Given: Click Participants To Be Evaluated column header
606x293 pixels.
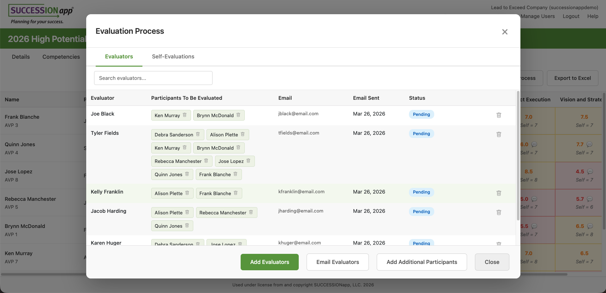Looking at the screenshot, I should [x=187, y=98].
